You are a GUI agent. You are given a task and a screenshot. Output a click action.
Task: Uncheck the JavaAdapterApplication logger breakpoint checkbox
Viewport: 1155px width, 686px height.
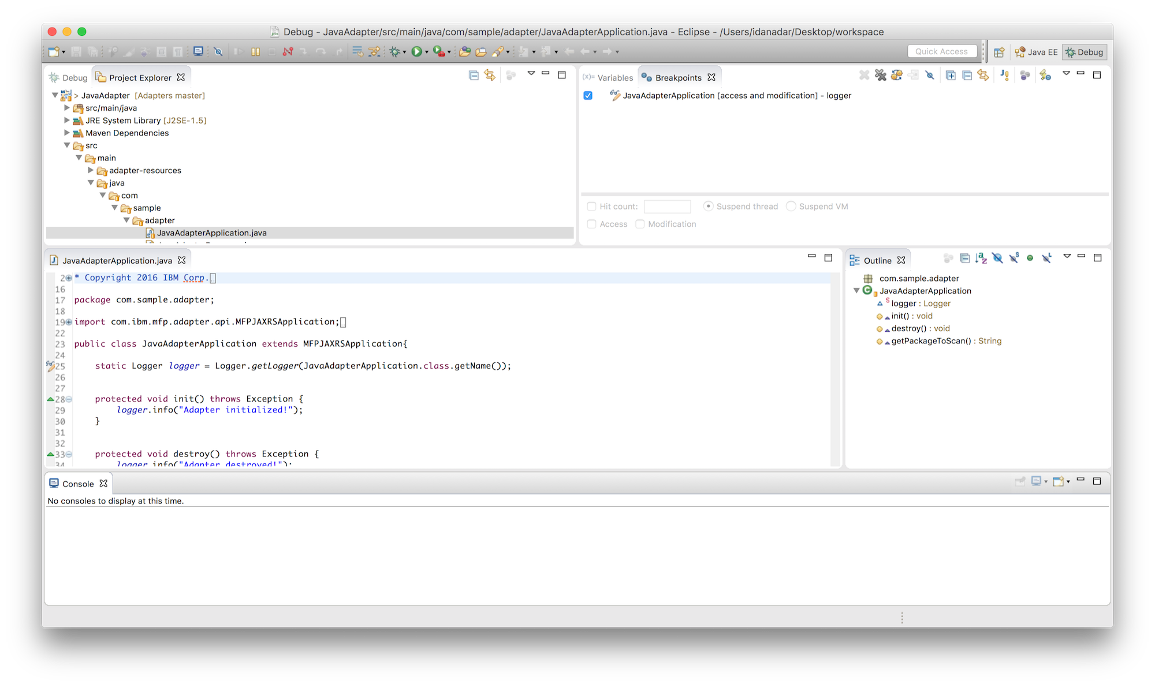coord(588,96)
